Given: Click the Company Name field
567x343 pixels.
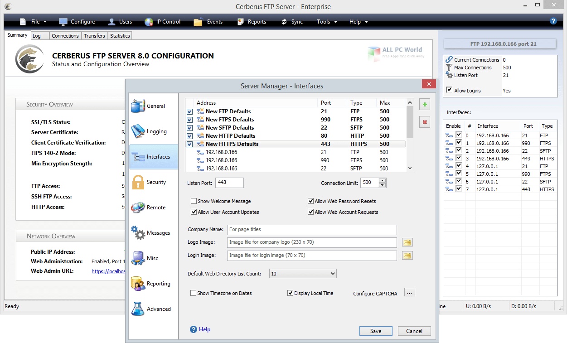Looking at the screenshot, I should (x=312, y=230).
